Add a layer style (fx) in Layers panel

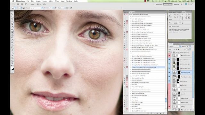coord(176,110)
